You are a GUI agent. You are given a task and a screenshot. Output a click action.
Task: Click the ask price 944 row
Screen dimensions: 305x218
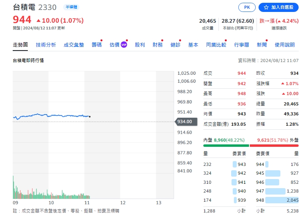(277, 164)
